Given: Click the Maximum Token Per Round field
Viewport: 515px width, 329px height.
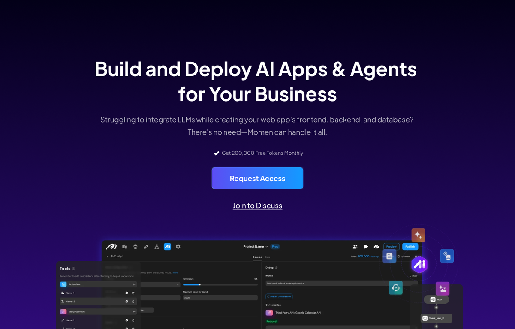Looking at the screenshot, I should [x=220, y=297].
